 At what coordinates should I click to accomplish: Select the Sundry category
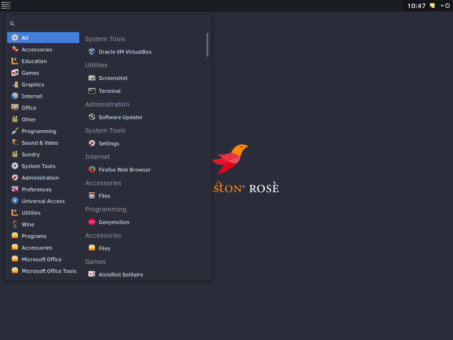point(43,155)
